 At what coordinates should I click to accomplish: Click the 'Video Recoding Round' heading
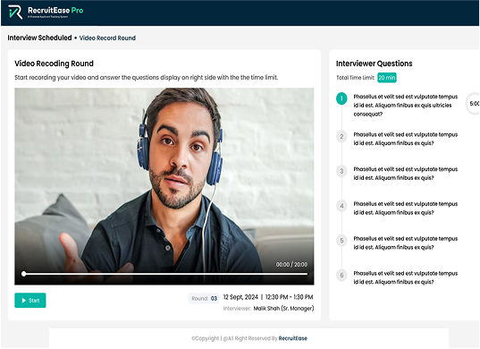pyautogui.click(x=54, y=64)
